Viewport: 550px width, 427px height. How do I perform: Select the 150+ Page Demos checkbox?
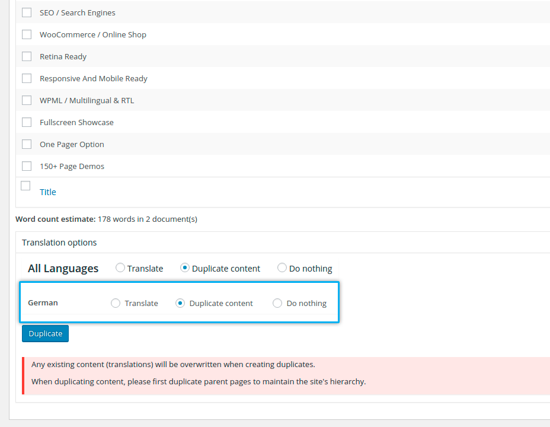27,166
